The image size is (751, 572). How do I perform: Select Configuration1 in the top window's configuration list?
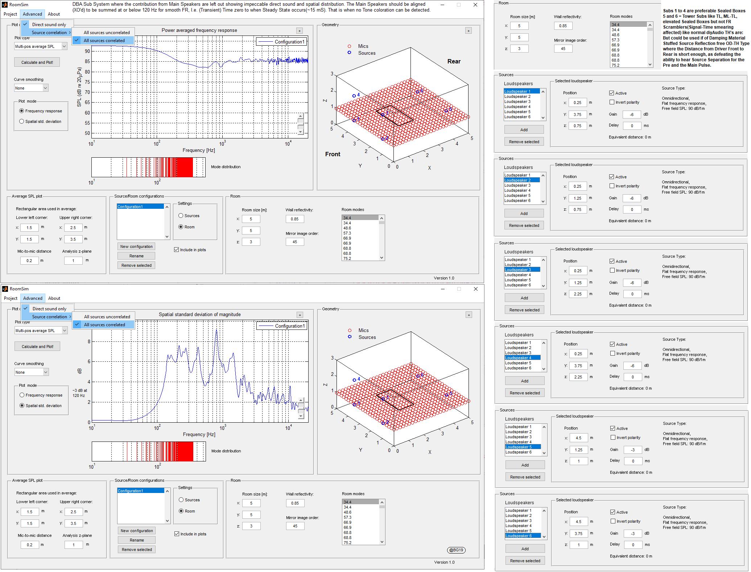click(x=140, y=207)
